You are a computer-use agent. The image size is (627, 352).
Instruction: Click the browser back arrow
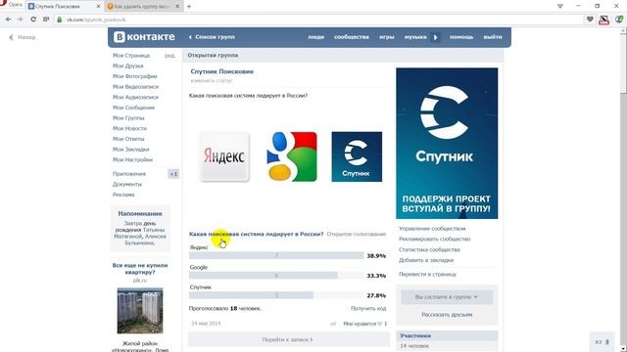[8, 20]
